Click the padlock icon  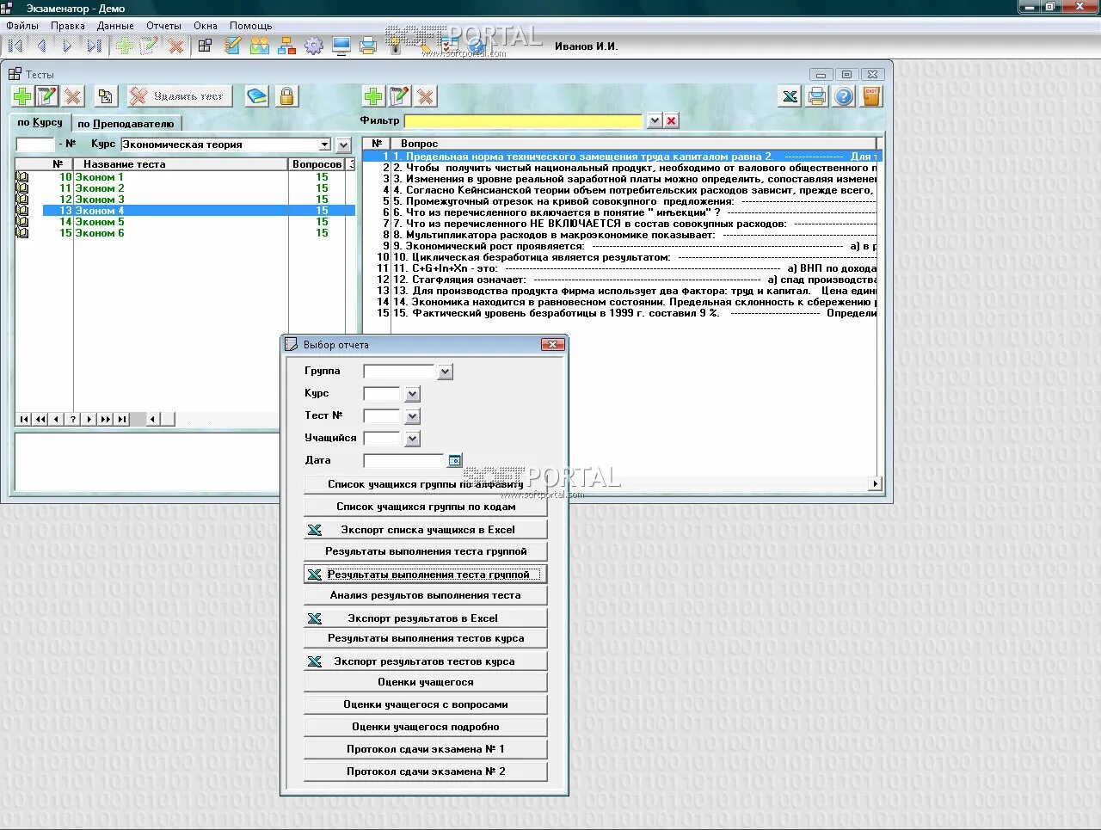(286, 96)
